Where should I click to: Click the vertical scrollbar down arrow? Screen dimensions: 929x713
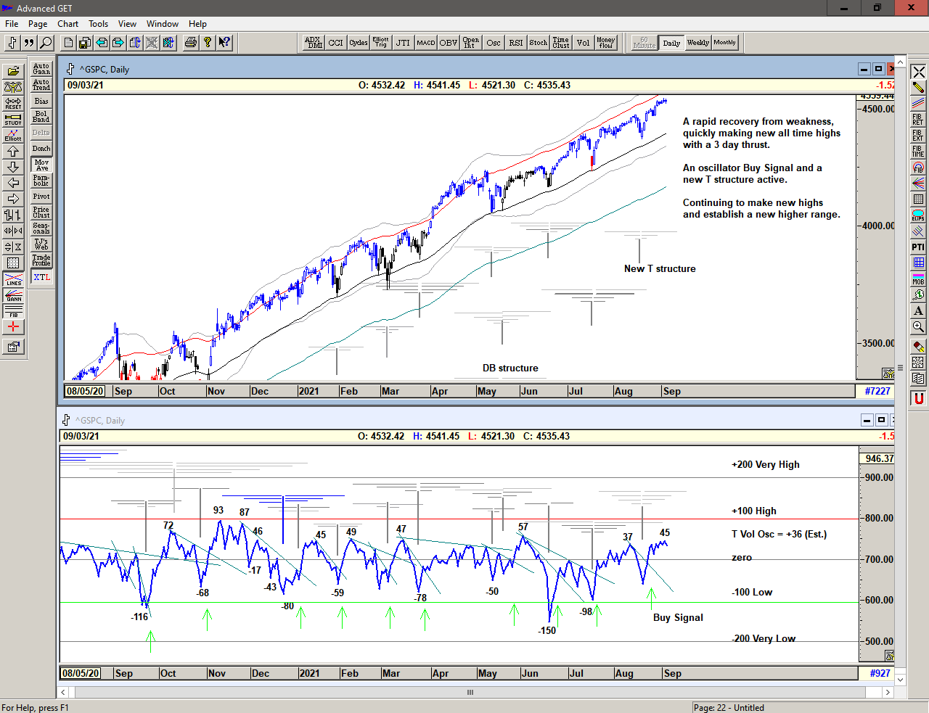(x=900, y=680)
